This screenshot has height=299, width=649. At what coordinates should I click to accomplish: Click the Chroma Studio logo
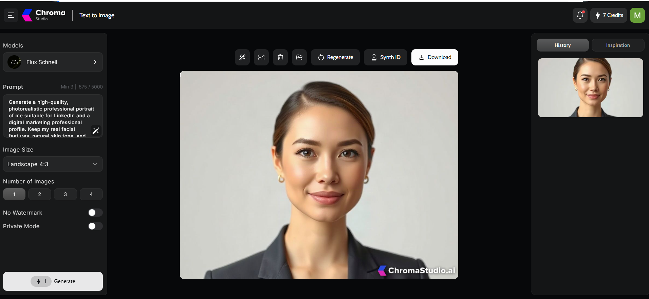44,15
